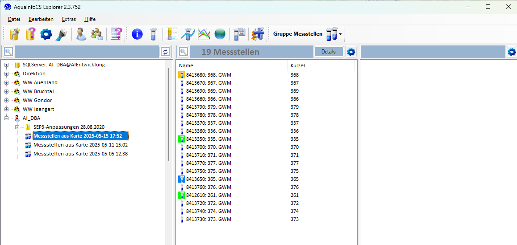Click green-highlighted icon of row 261
This screenshot has width=517, height=245.
click(x=182, y=195)
